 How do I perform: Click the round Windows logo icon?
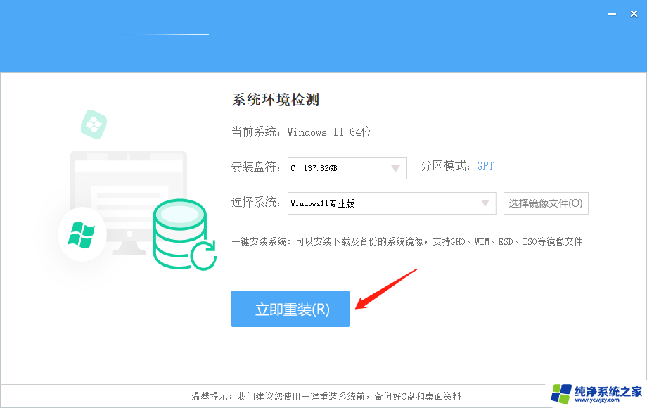point(82,234)
